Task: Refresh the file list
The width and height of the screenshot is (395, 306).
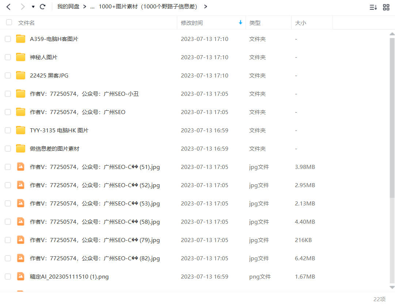Action: point(43,7)
